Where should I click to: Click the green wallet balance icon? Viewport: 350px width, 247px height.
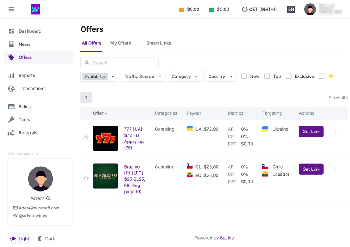[211, 9]
